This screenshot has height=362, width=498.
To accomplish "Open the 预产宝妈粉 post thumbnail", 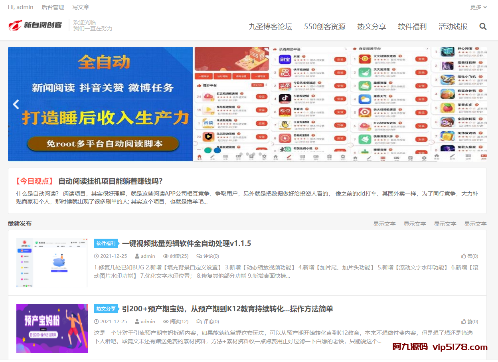I will (x=52, y=328).
